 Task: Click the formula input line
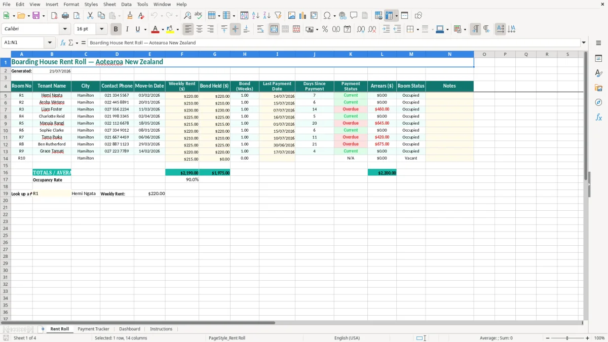pyautogui.click(x=333, y=43)
